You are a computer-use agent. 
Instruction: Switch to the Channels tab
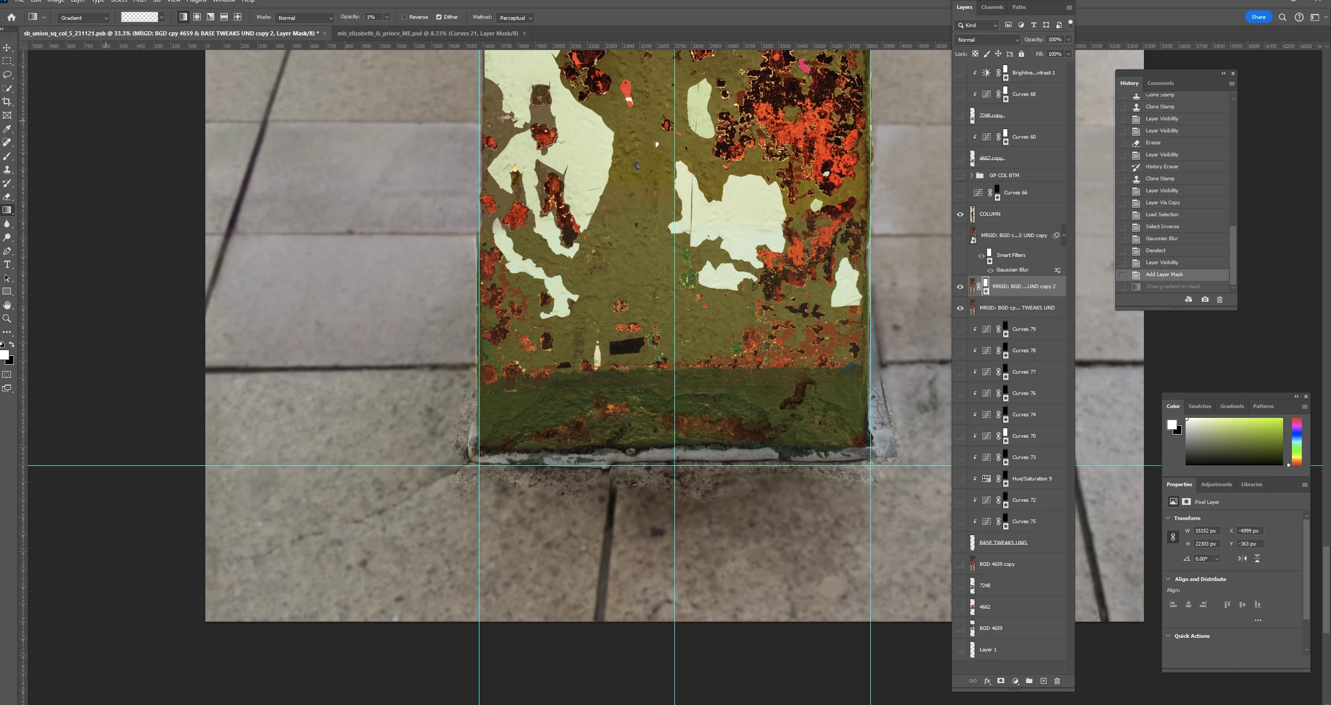(992, 7)
